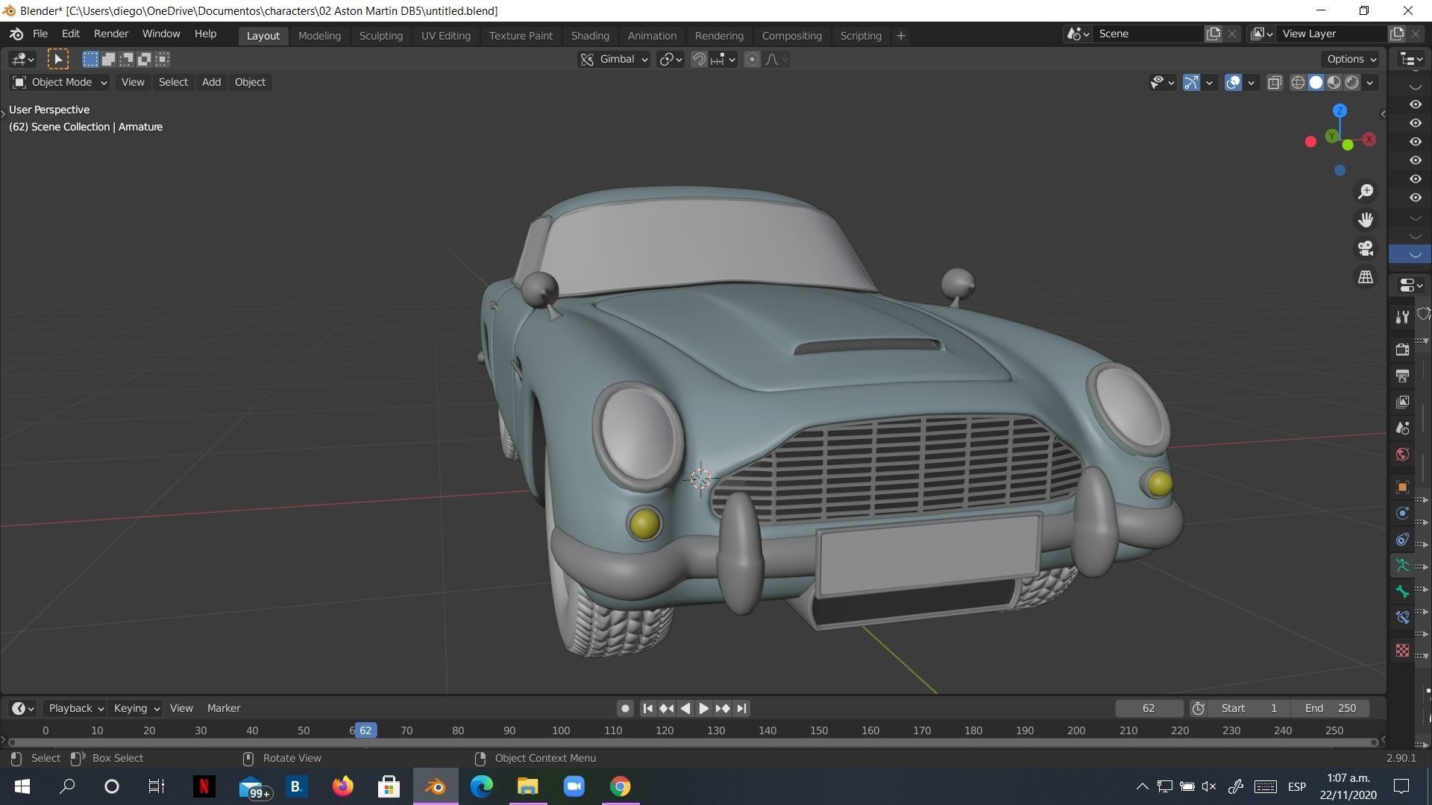This screenshot has height=805, width=1432.
Task: Open the Object Mode dropdown
Action: click(60, 82)
